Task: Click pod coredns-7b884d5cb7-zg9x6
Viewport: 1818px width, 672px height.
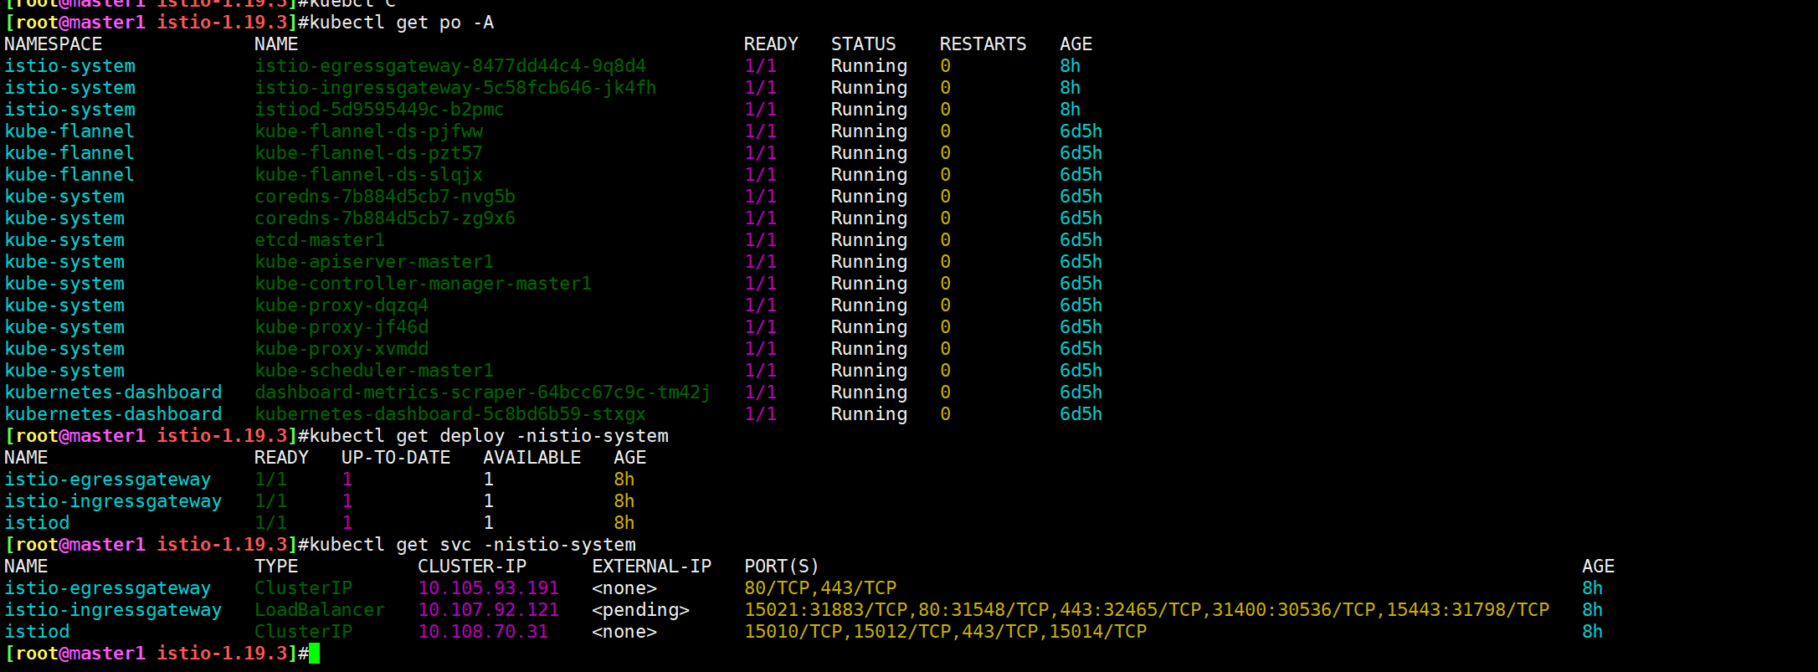Action: (385, 218)
